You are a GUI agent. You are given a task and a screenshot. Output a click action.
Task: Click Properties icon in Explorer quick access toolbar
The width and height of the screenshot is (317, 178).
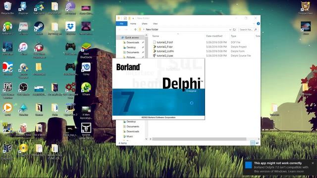point(125,18)
